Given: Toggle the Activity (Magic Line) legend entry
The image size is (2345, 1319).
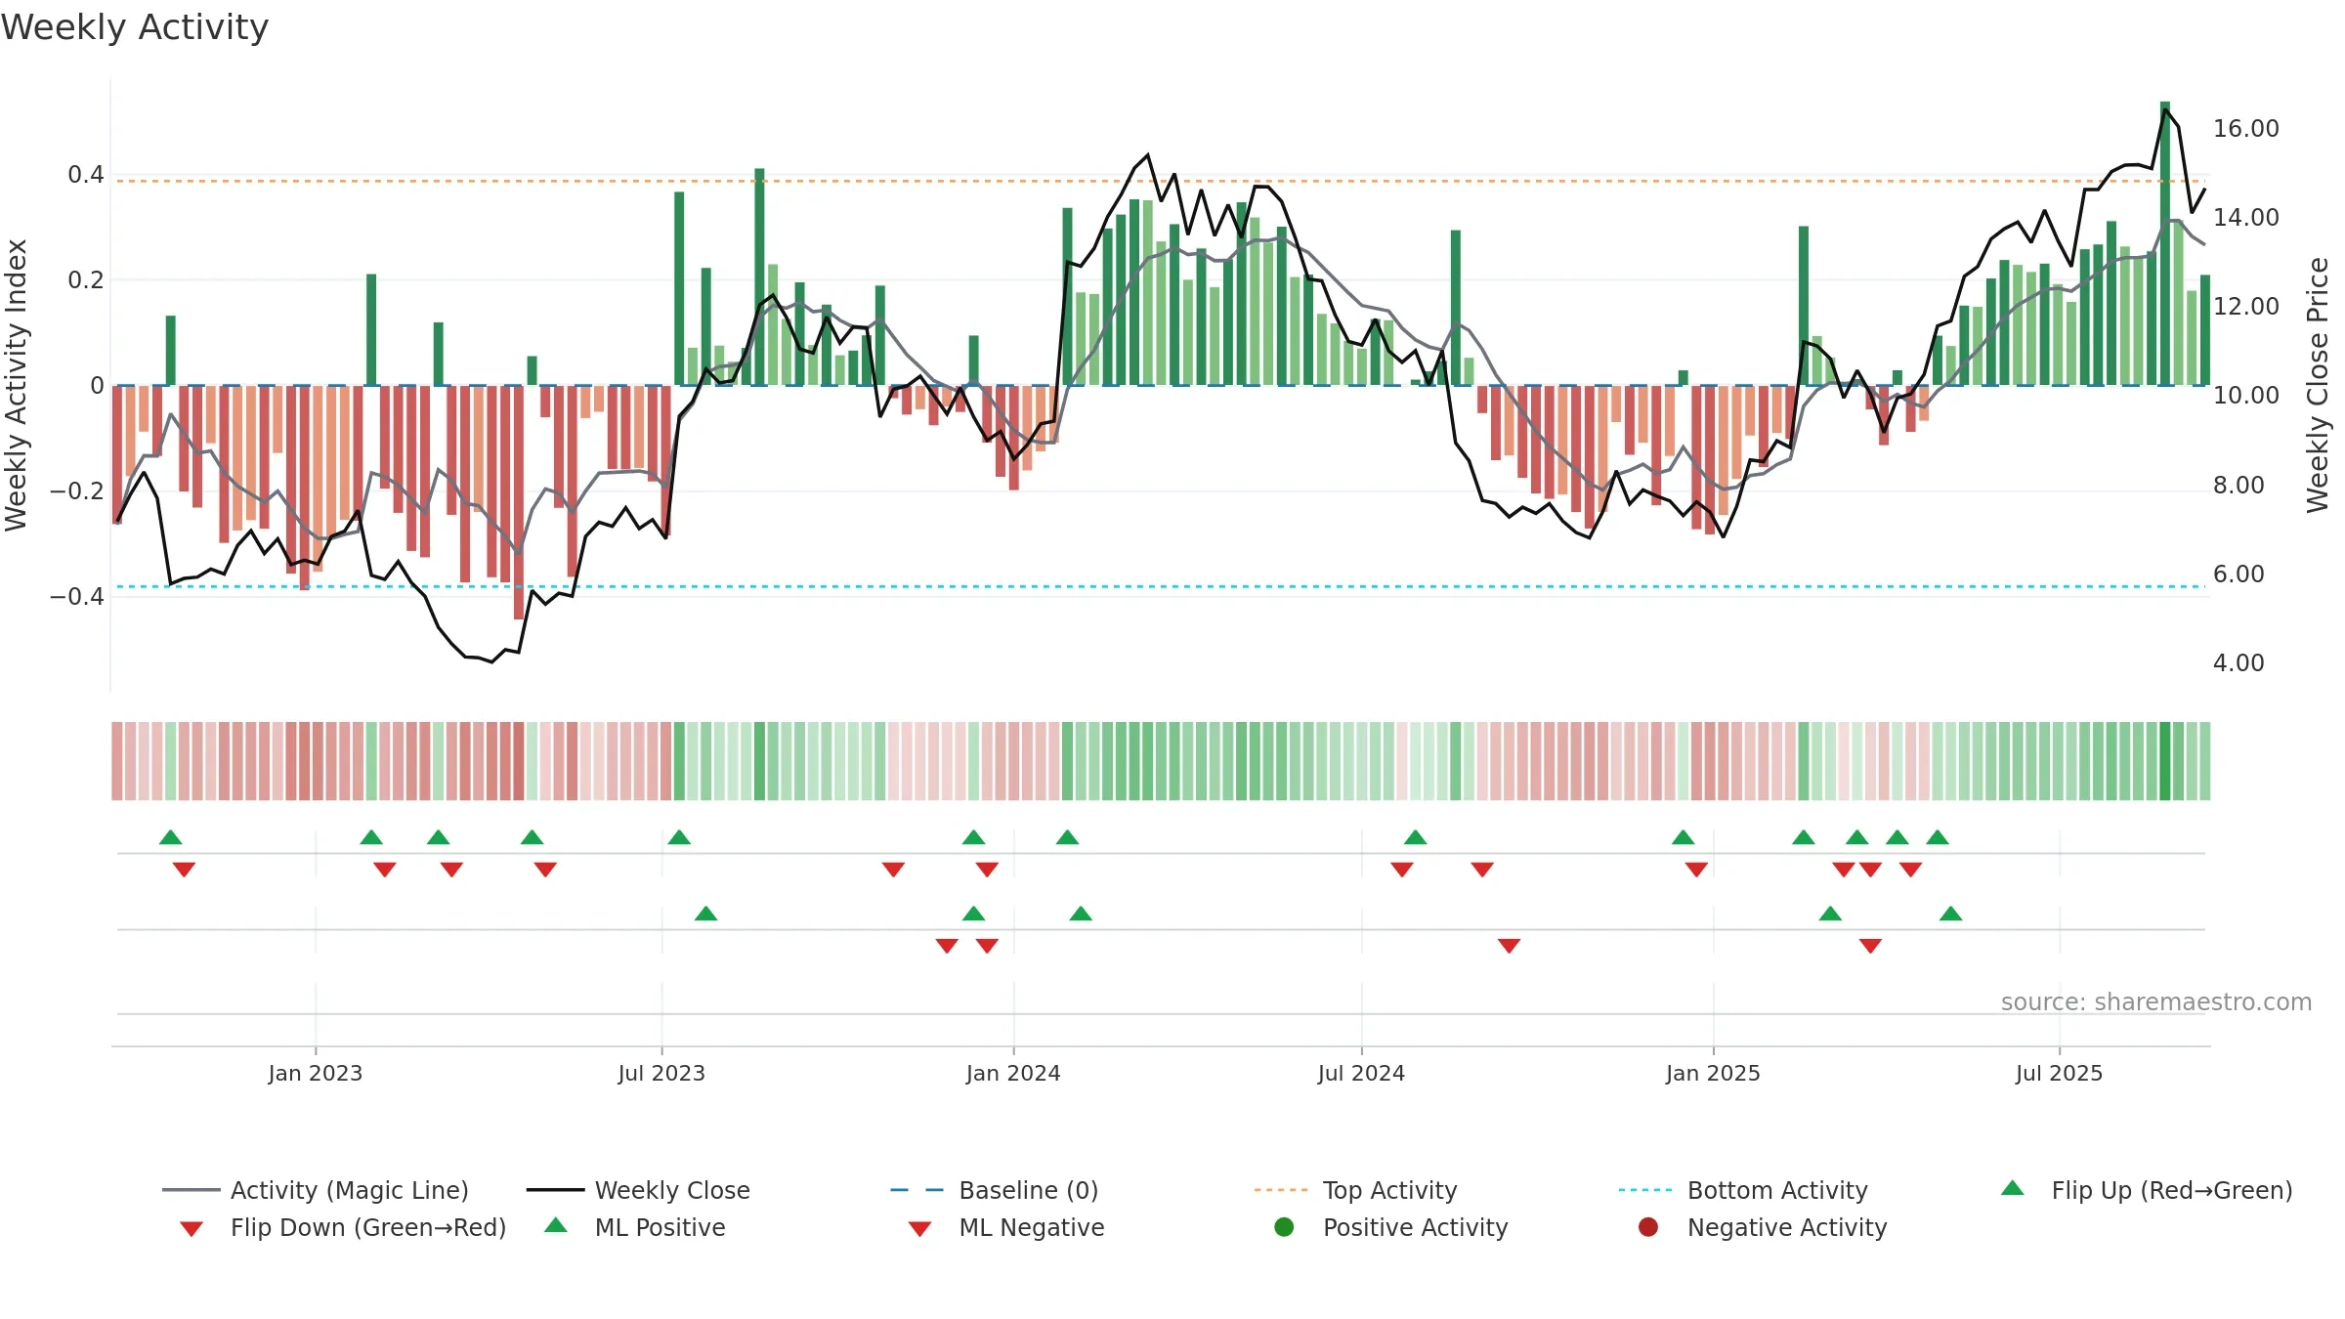Looking at the screenshot, I should coord(316,1190).
